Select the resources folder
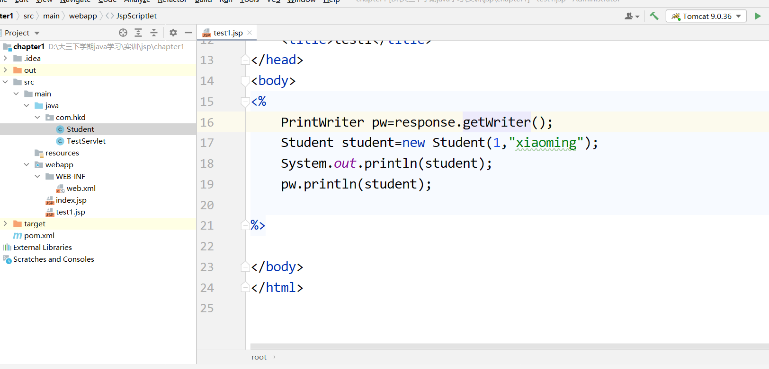The height and width of the screenshot is (369, 769). coord(98,153)
